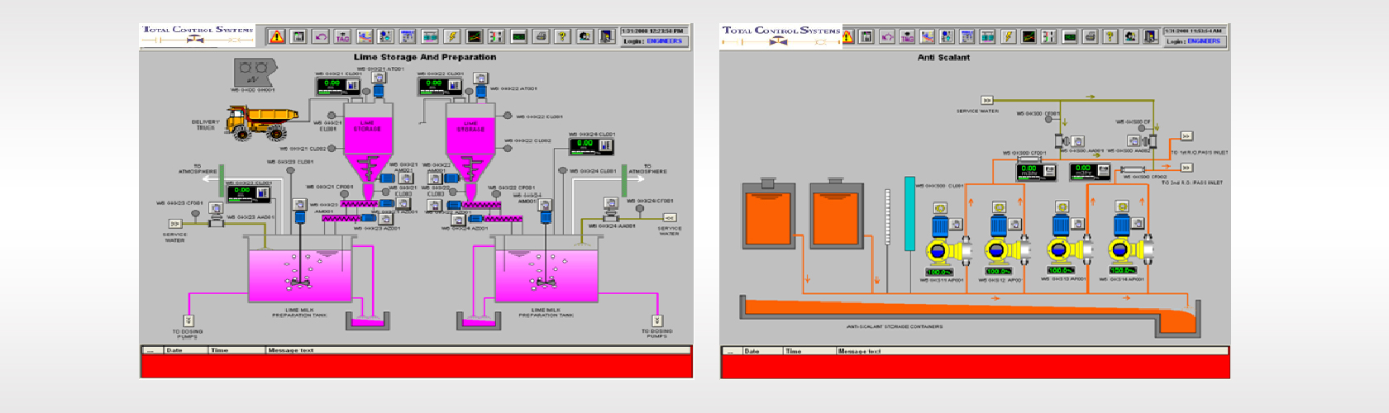Click lightning bolt icon in Lime Storage toolbar
The image size is (1389, 413).
click(x=451, y=36)
